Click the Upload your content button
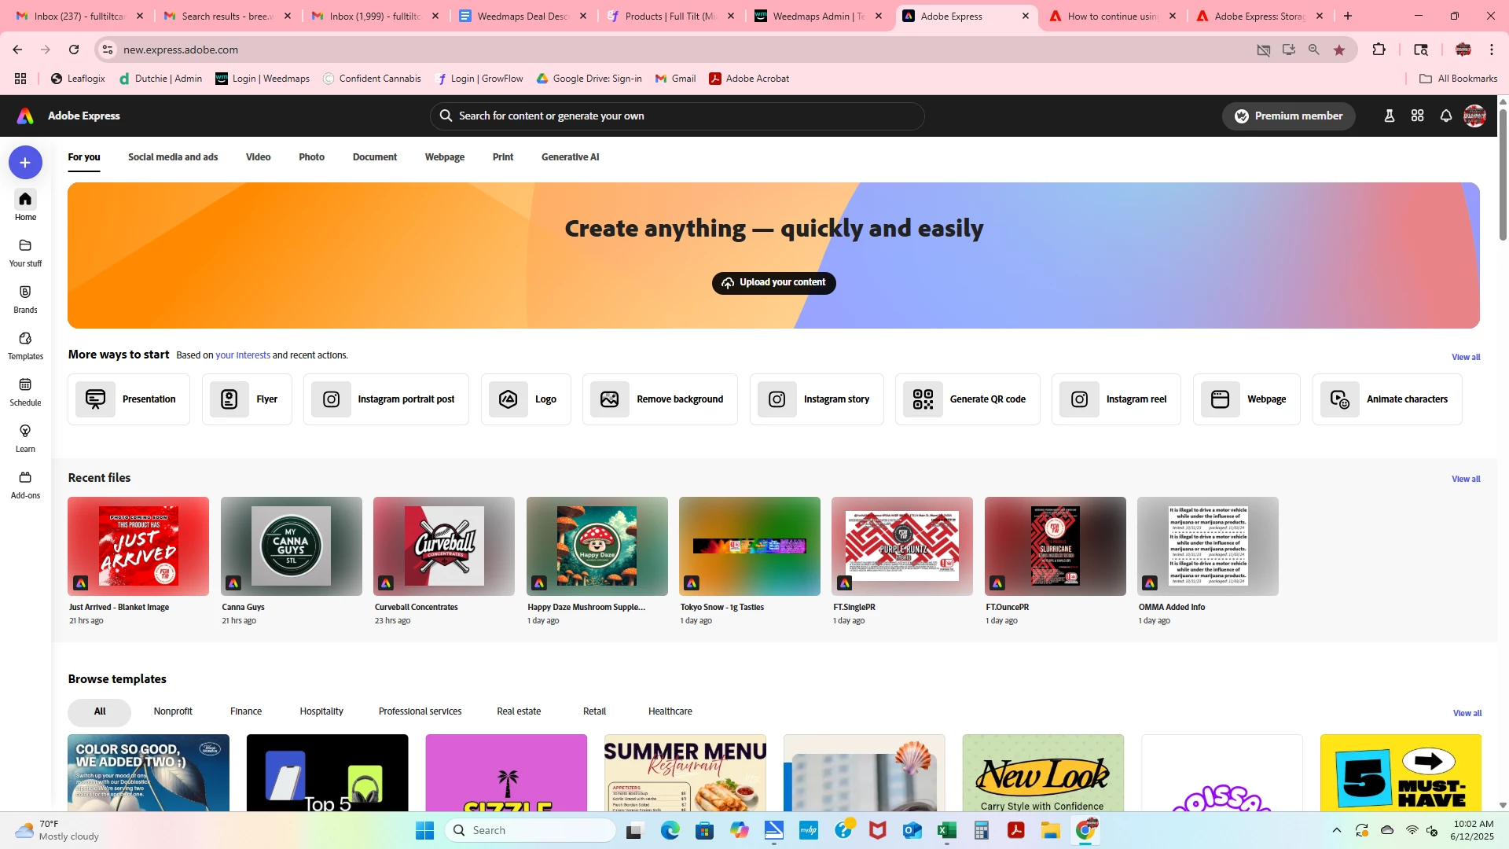1509x849 pixels. point(773,283)
